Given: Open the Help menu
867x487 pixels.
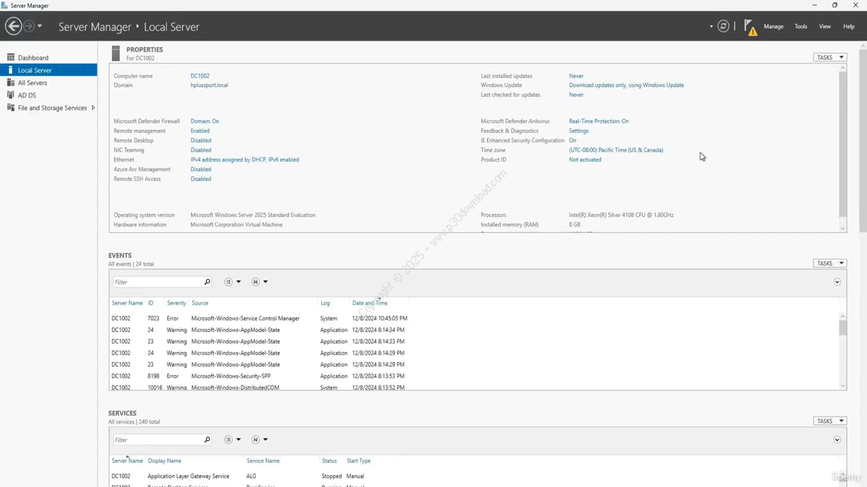Looking at the screenshot, I should tap(848, 26).
